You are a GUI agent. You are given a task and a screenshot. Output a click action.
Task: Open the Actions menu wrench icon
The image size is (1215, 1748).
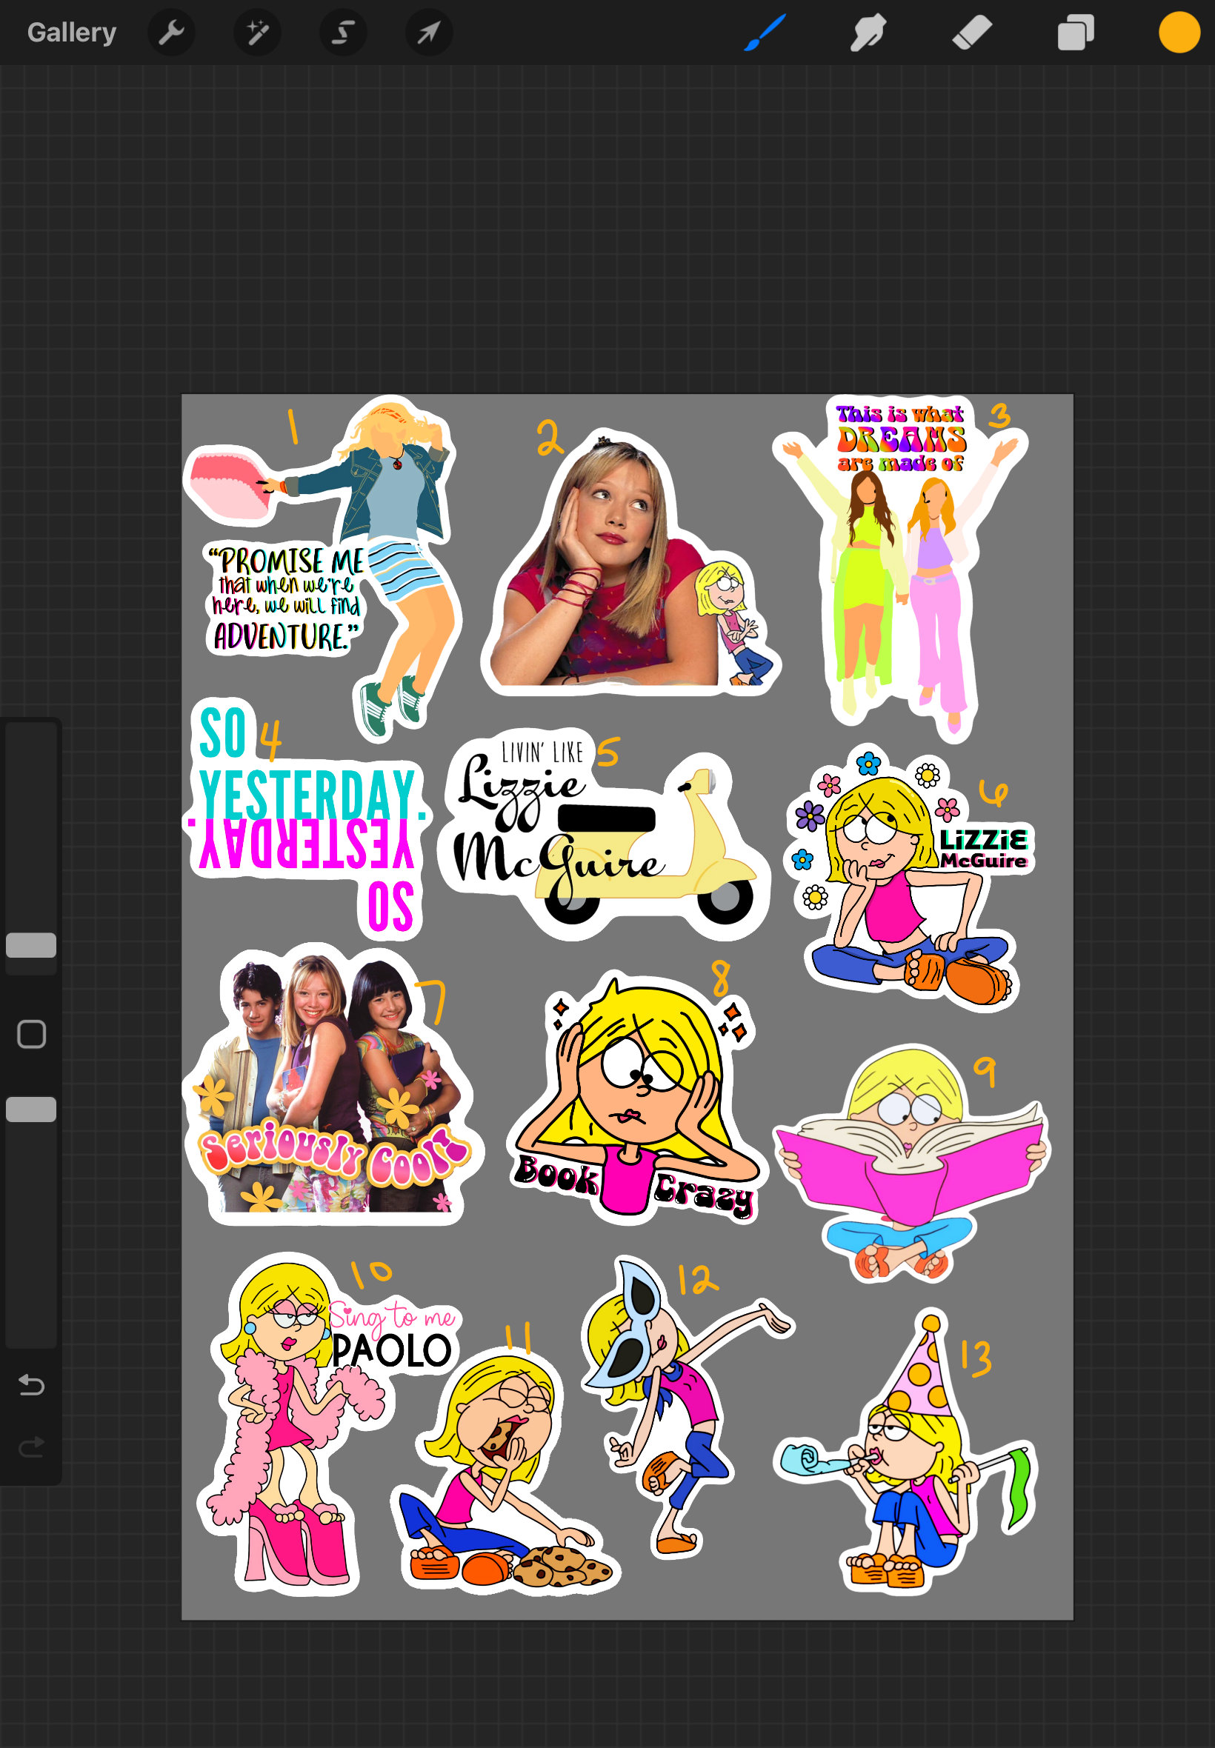[171, 32]
